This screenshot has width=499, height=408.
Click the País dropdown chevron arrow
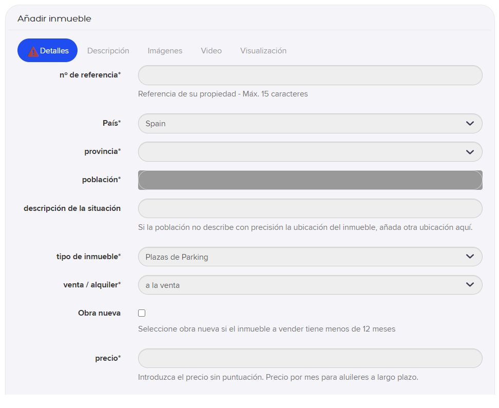click(470, 124)
